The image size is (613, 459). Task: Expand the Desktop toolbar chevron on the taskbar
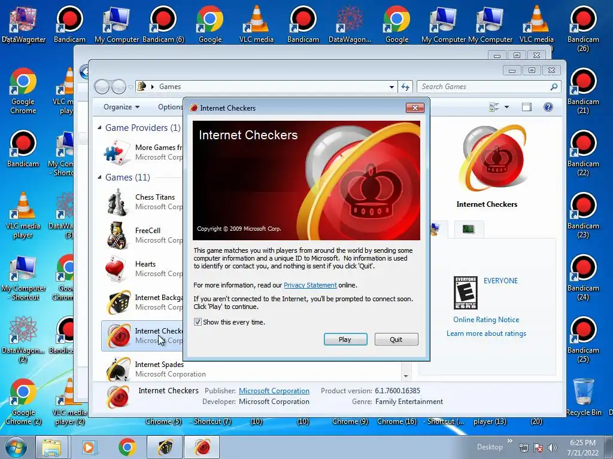point(509,441)
